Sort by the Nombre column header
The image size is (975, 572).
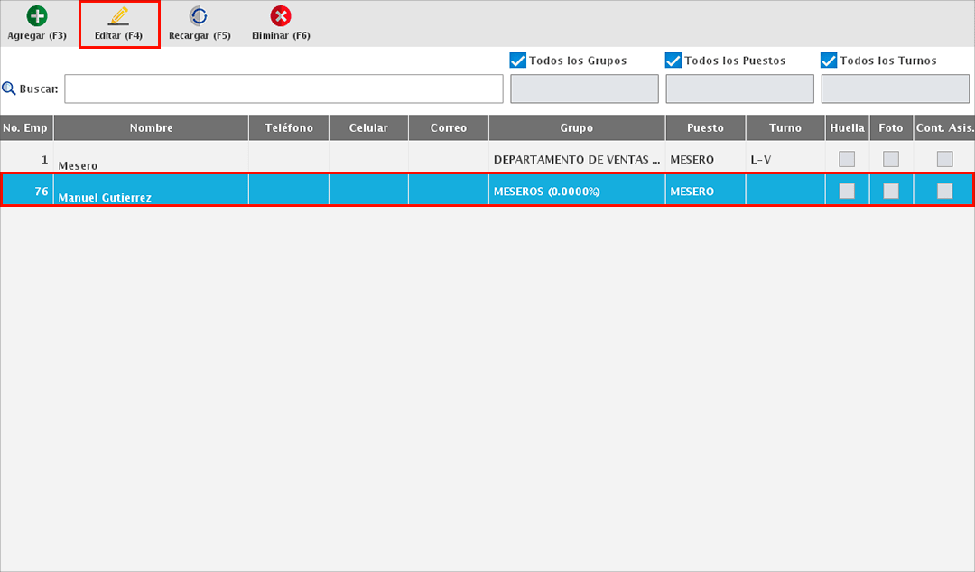(x=151, y=127)
